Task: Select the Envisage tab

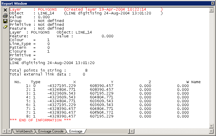Action: tap(76, 131)
